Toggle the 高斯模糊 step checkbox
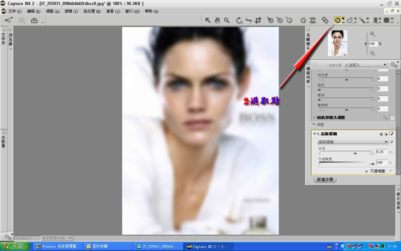Screen dimensions: 401x251 pos(392,134)
